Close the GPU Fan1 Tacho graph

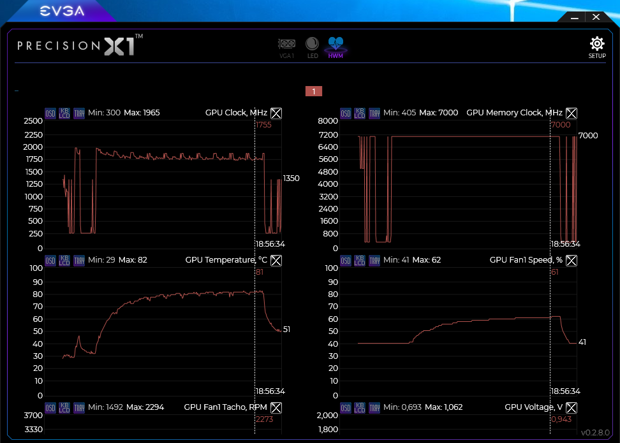click(x=276, y=407)
